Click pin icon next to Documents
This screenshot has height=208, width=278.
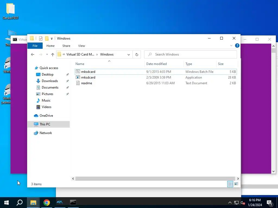pyautogui.click(x=68, y=87)
